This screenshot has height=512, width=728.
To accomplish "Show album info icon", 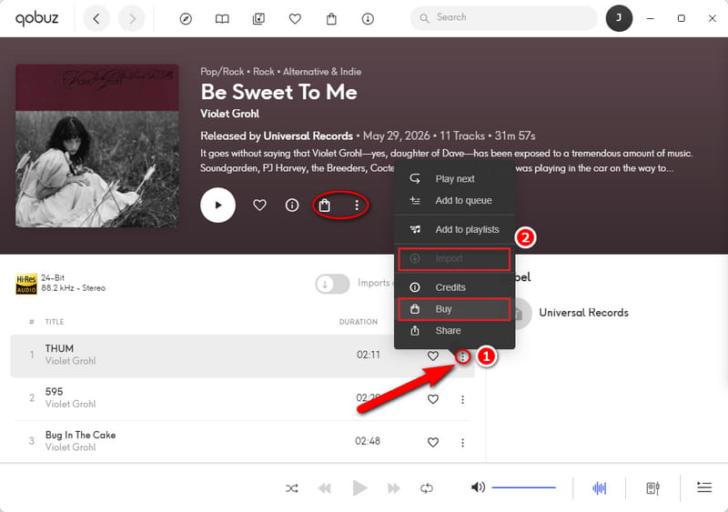I will click(292, 205).
